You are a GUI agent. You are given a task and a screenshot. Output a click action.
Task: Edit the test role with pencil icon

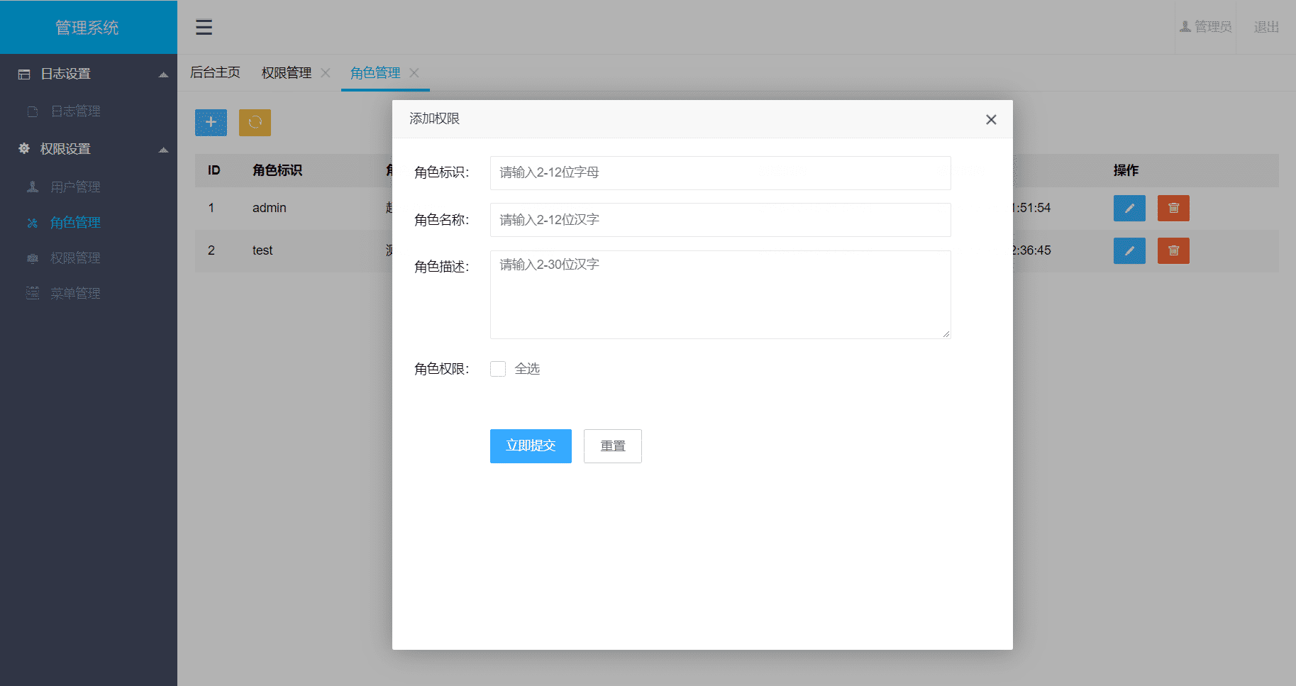point(1129,251)
